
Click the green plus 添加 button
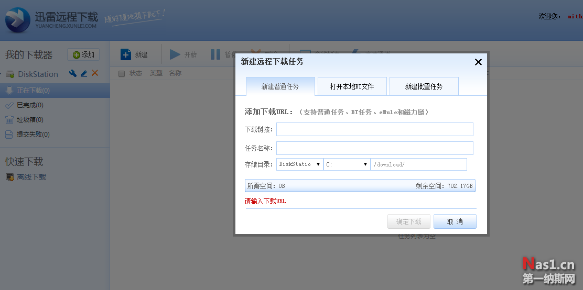pyautogui.click(x=83, y=54)
